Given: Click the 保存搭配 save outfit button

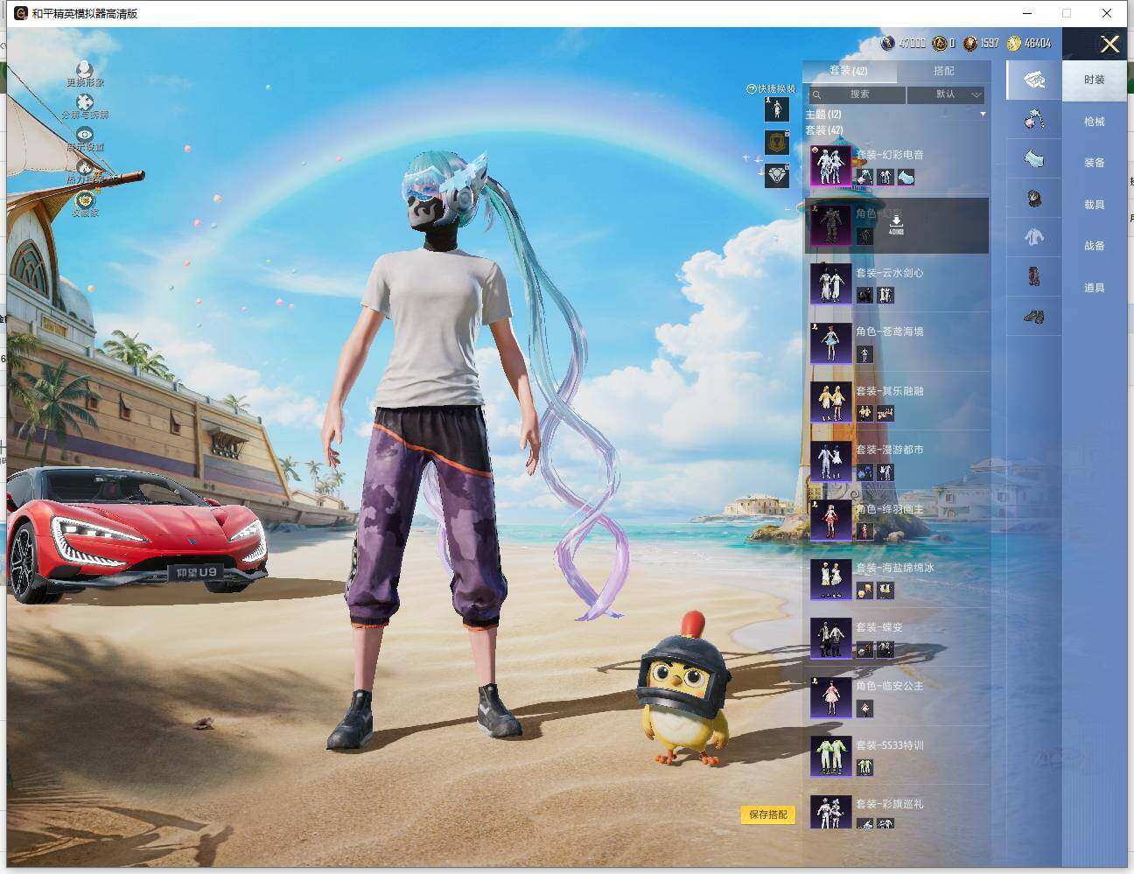Looking at the screenshot, I should tap(768, 815).
